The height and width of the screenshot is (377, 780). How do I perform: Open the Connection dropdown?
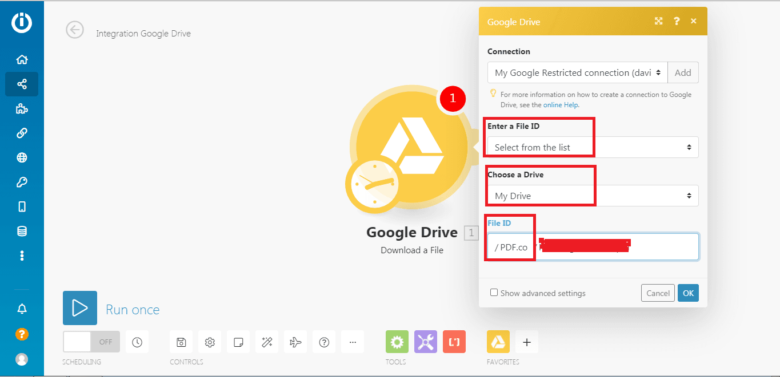577,73
